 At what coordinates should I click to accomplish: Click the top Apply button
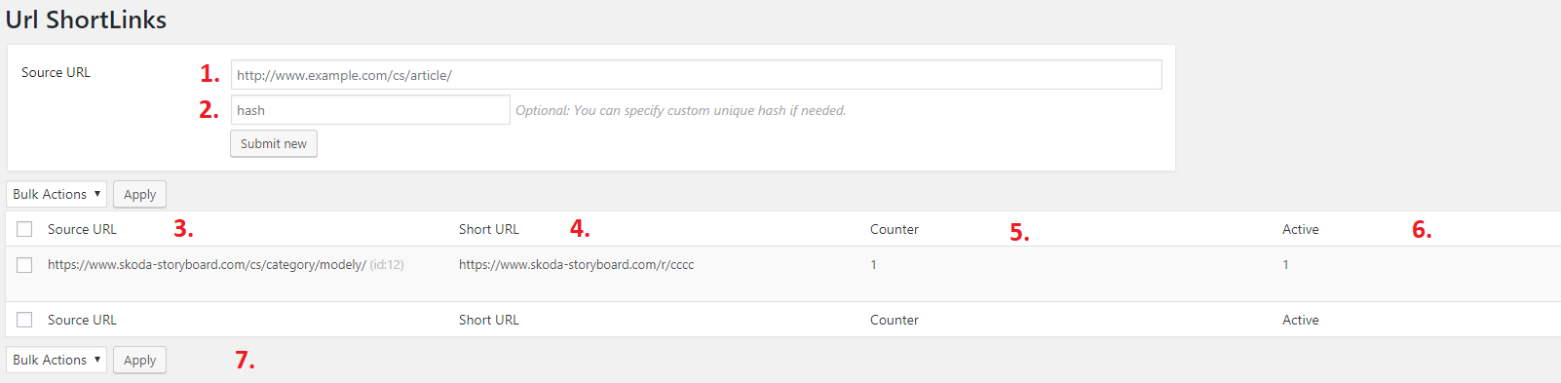[x=140, y=195]
